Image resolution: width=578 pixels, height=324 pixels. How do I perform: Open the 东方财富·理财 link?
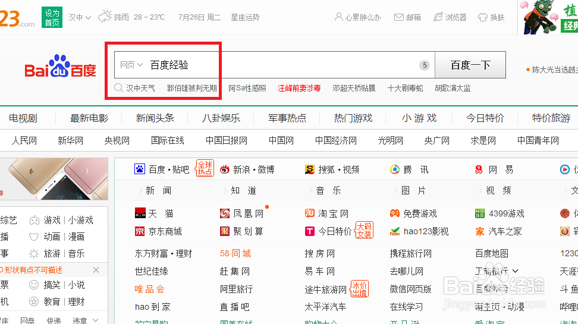point(164,254)
